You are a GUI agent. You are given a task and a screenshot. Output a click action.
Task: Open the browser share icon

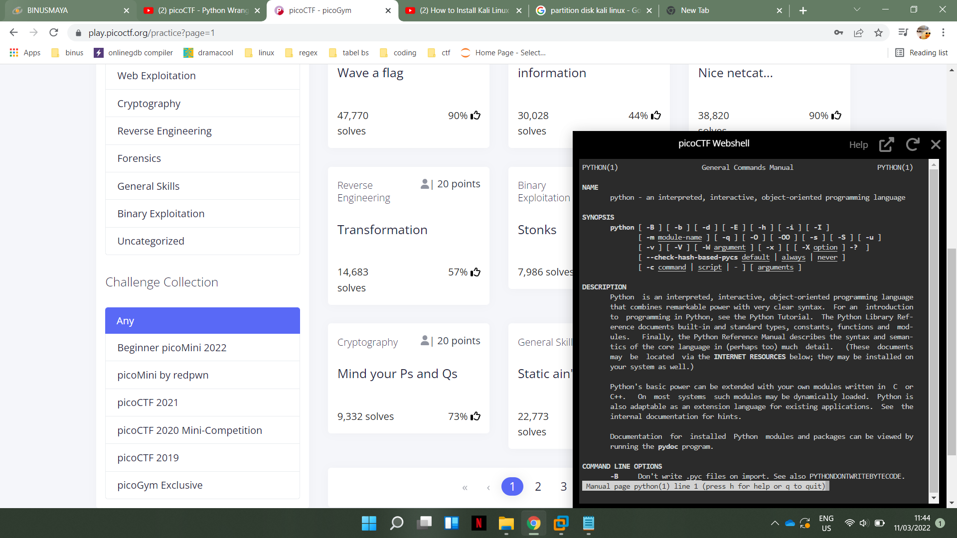coord(858,33)
